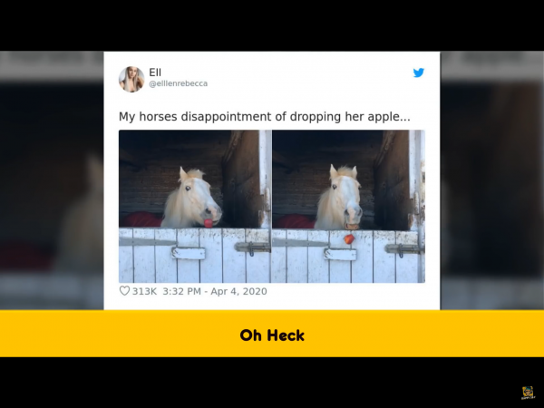Open Ell's profile avatar picture

click(131, 79)
